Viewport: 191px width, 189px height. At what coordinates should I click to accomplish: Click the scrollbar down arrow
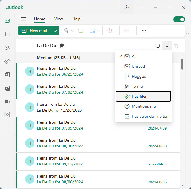point(182,186)
